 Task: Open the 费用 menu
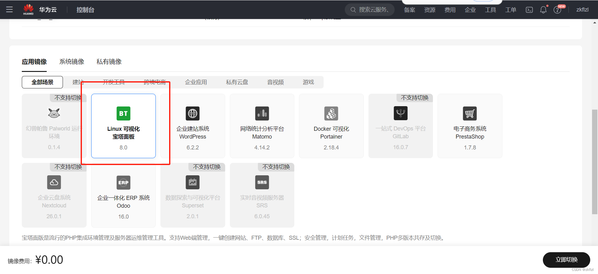(450, 10)
